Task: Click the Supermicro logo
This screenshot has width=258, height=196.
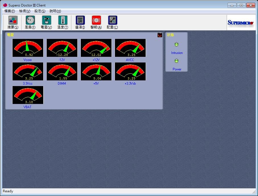Action: click(240, 22)
